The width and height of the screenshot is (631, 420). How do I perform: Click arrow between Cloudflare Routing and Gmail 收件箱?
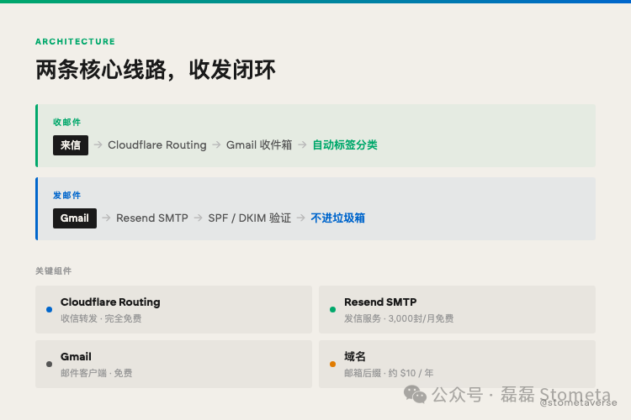tap(216, 144)
